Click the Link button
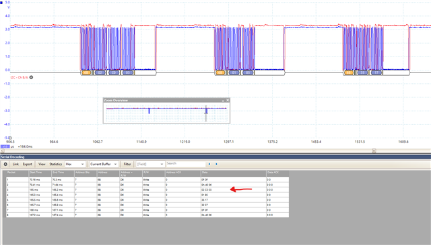The image size is (431, 245). pos(15,164)
